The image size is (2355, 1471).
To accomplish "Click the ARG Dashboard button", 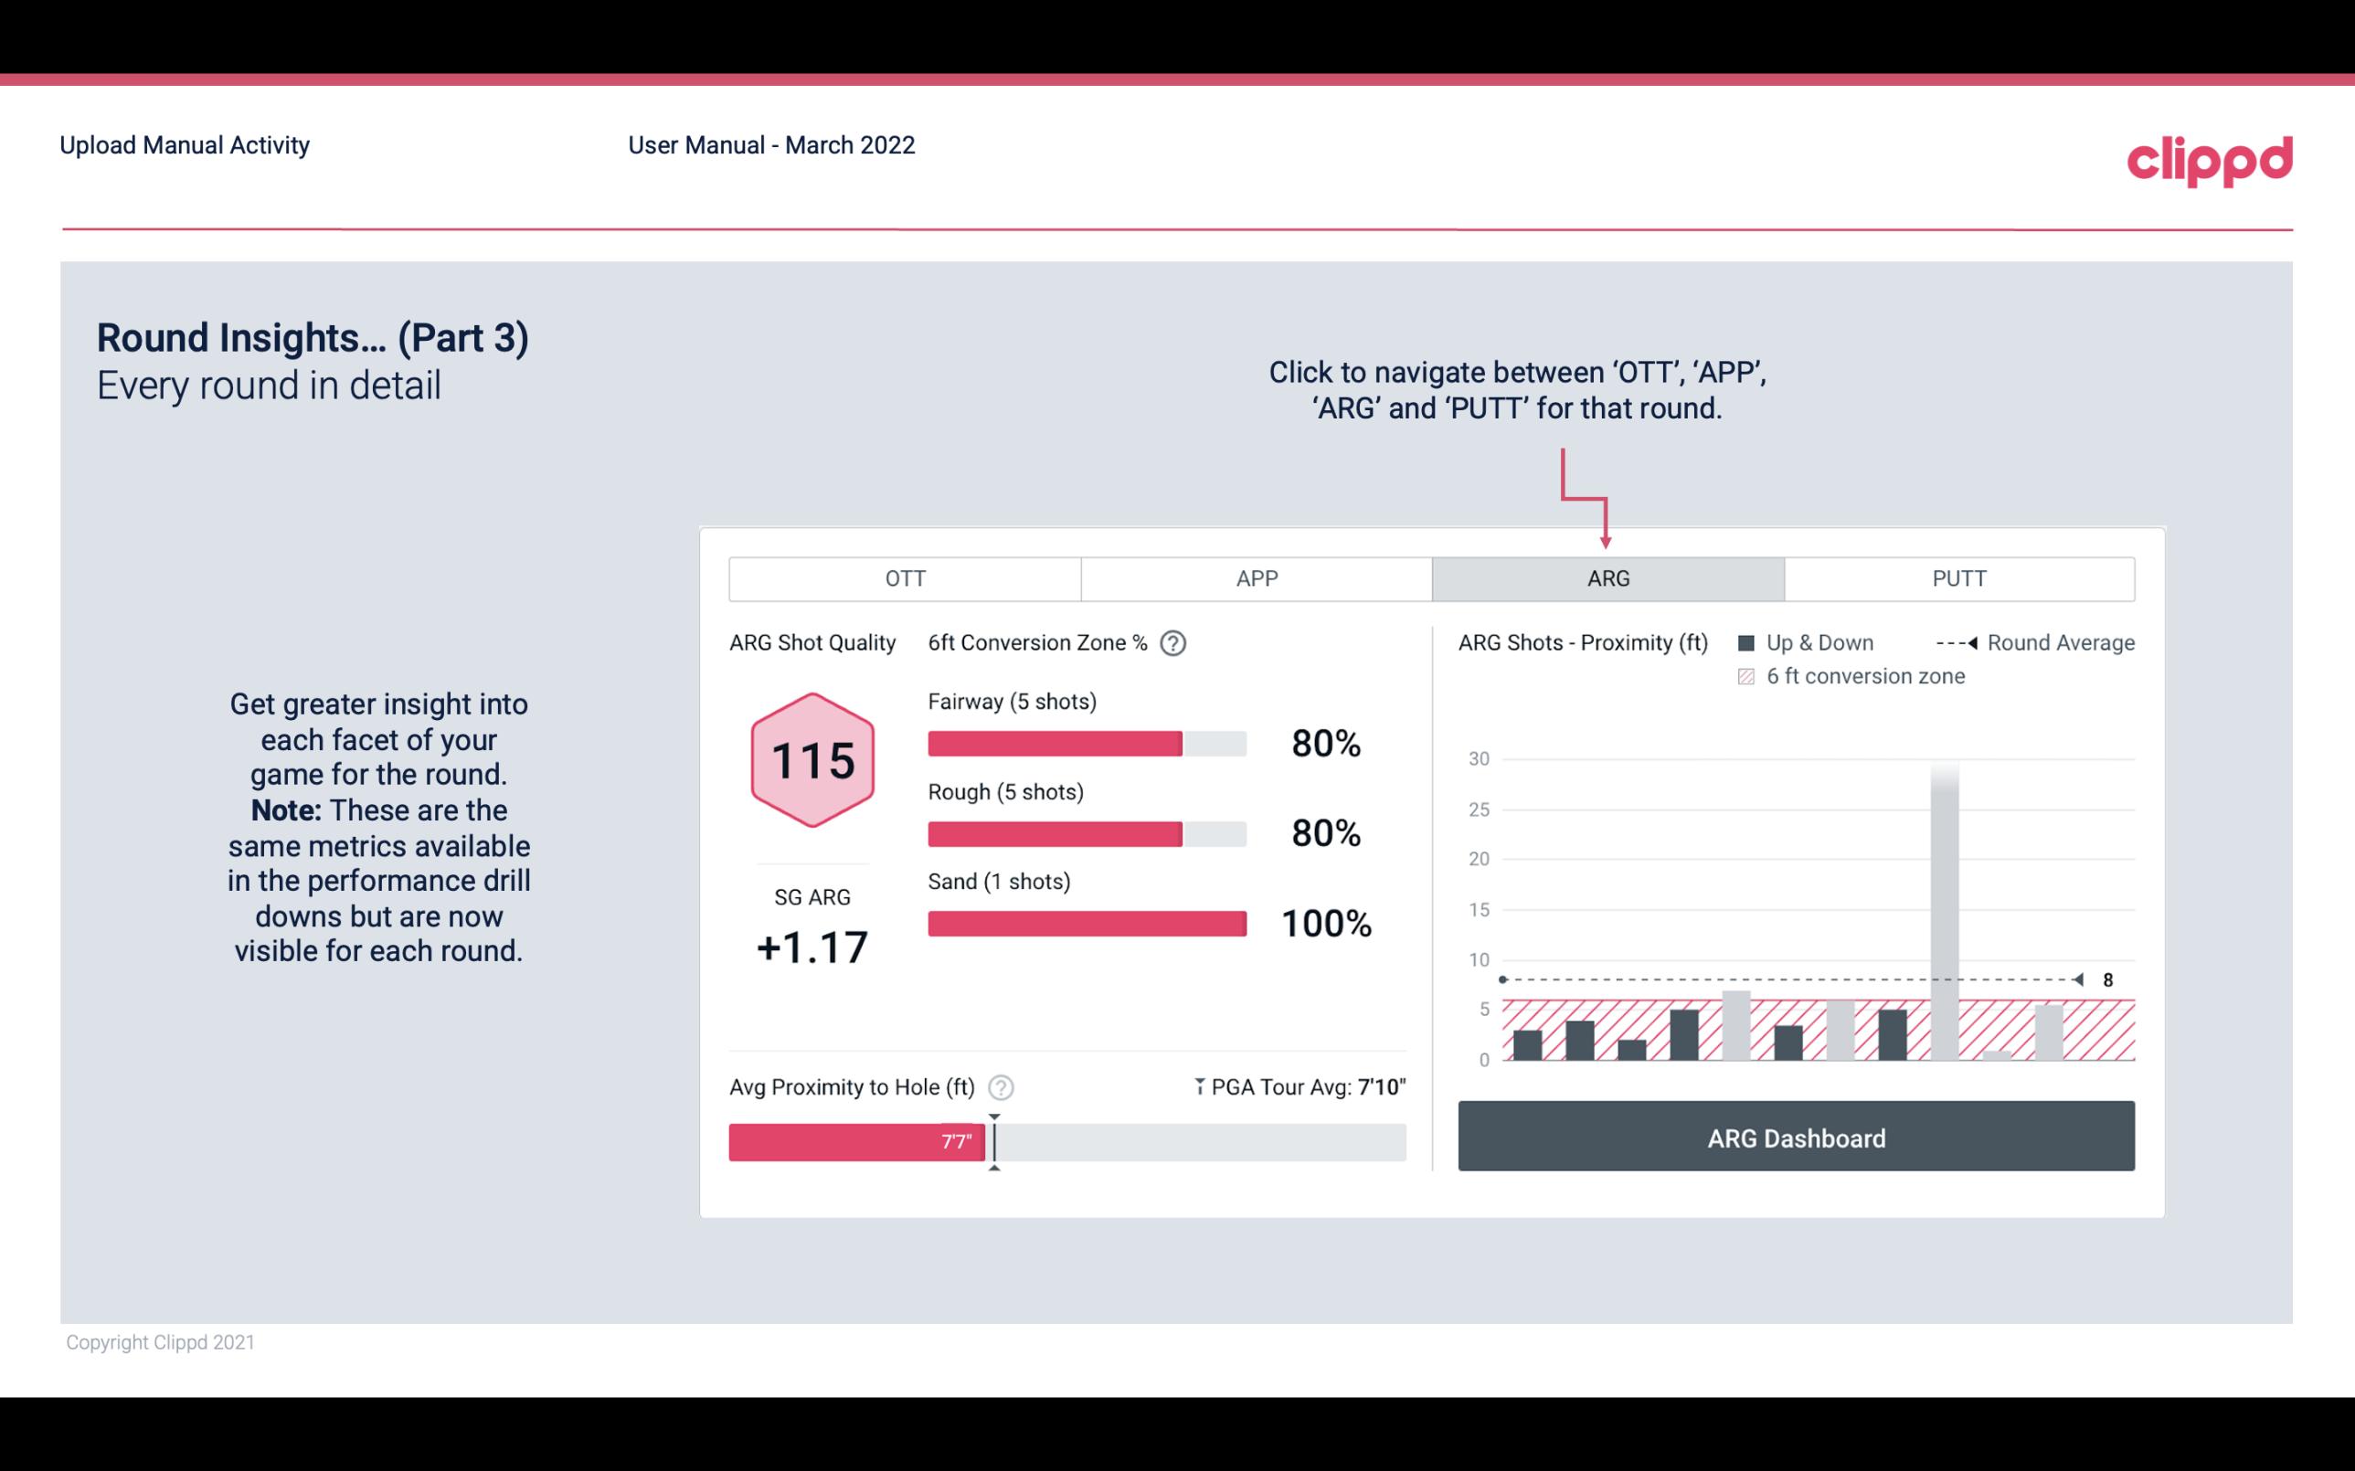I will coord(1794,1138).
